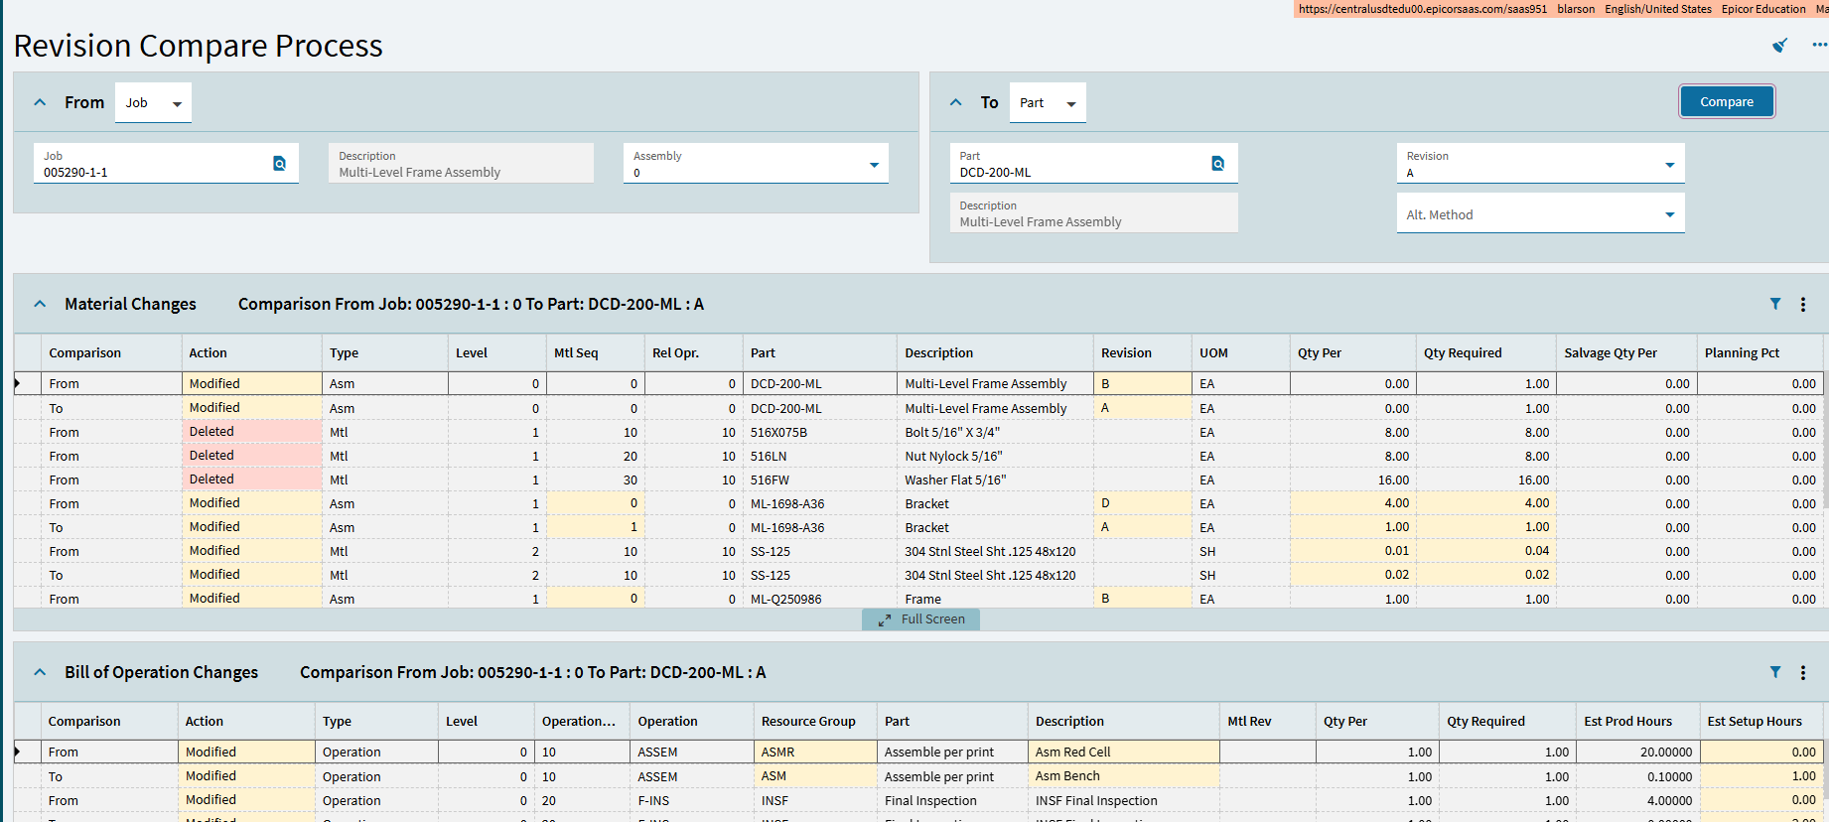Open the From type dropdown showing Job
Screen dimensions: 1829x822
pyautogui.click(x=154, y=102)
